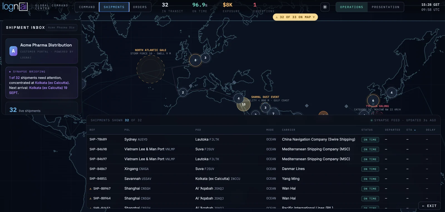Open the 'Kolkata (ex Calcutta) 19 SEPT' link
The height and width of the screenshot is (212, 445).
pyautogui.click(x=38, y=90)
